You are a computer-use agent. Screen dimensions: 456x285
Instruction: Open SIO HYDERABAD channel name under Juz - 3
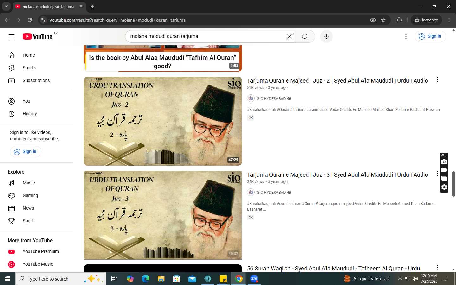tap(271, 193)
